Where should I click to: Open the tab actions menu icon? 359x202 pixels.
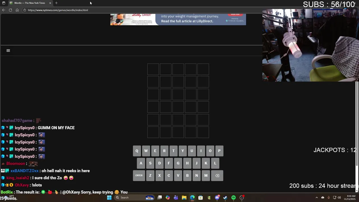pyautogui.click(x=4, y=3)
